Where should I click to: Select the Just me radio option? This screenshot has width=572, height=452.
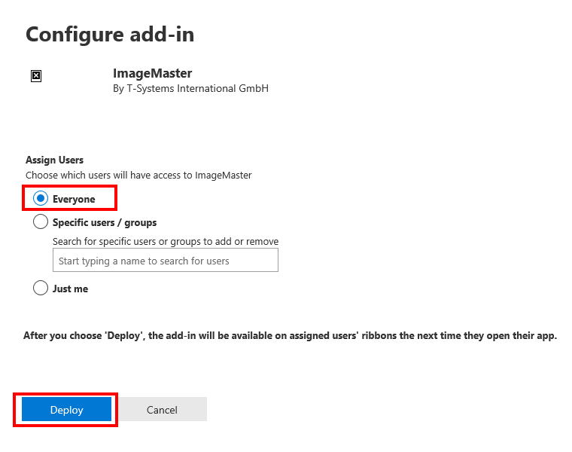click(41, 288)
